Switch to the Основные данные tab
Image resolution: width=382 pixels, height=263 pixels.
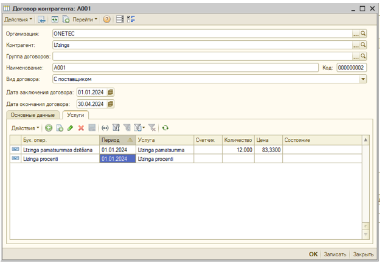coord(32,114)
